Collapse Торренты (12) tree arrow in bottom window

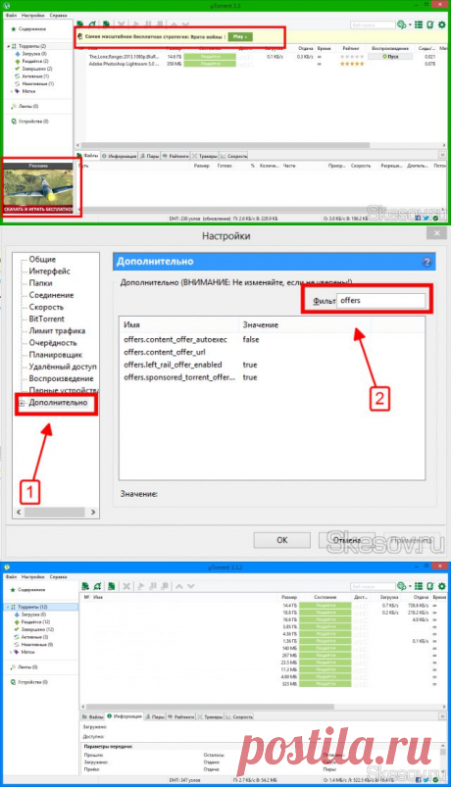pos(8,607)
